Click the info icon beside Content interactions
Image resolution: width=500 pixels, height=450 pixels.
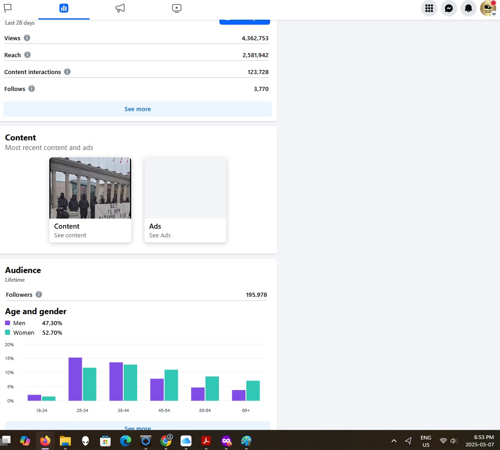click(x=67, y=72)
